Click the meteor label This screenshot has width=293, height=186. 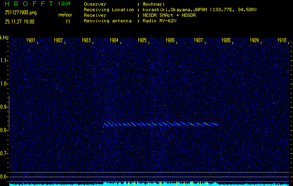coord(65,15)
